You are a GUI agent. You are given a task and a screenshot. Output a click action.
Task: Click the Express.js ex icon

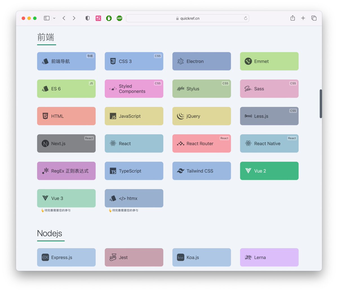pos(45,257)
